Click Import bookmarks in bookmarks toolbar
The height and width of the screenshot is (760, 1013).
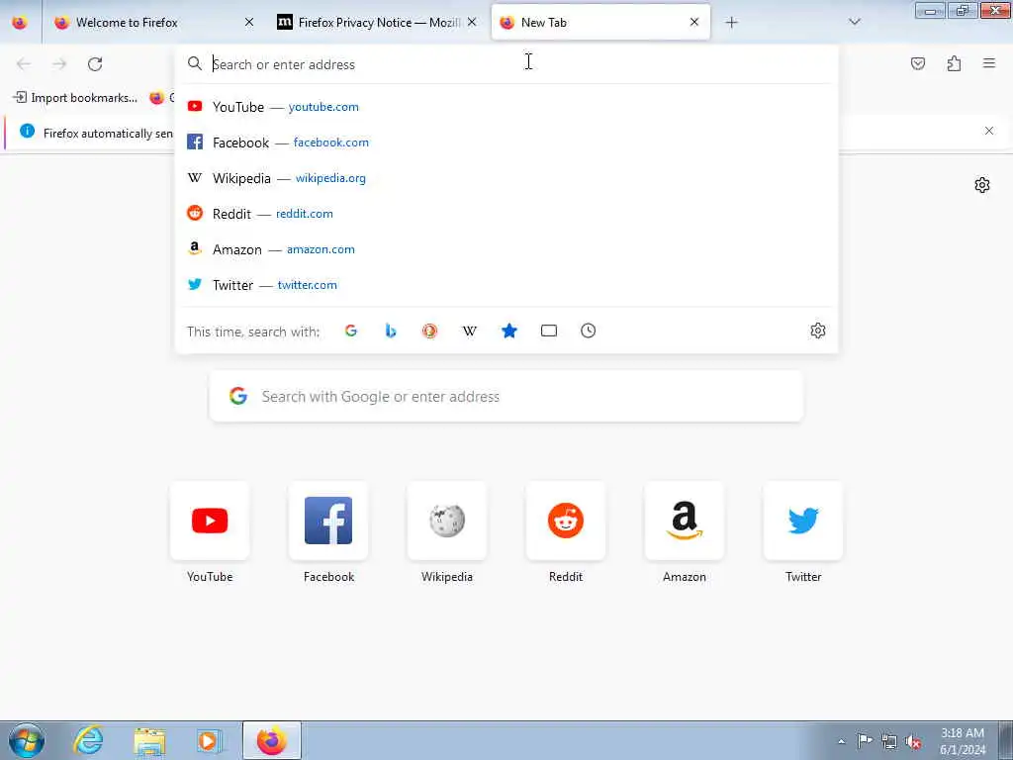[x=75, y=98]
